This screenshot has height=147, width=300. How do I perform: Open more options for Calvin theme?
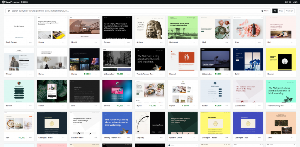click(260, 74)
